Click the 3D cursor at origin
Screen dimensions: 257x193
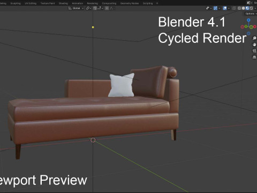pos(93,140)
